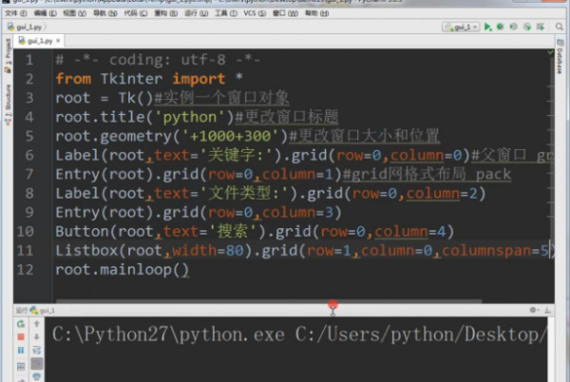This screenshot has height=382, width=570.
Task: Click the line number 5 in gutter
Action: click(x=30, y=136)
